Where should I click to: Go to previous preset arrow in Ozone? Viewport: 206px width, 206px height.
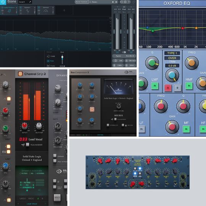(x=113, y=2)
